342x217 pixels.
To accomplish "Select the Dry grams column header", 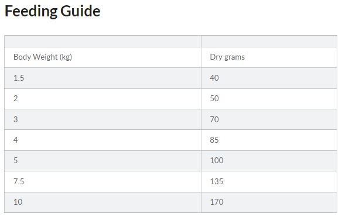I will pyautogui.click(x=269, y=57).
